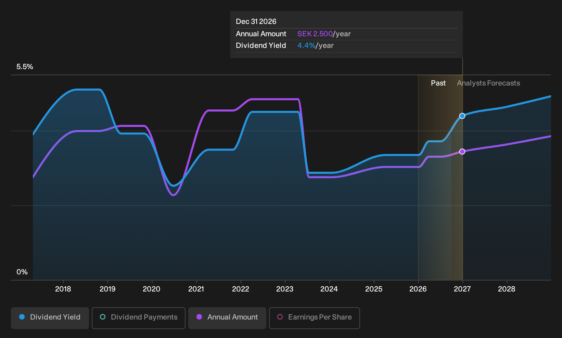Click the 2018 axis label
Image resolution: width=562 pixels, height=338 pixels.
click(63, 289)
